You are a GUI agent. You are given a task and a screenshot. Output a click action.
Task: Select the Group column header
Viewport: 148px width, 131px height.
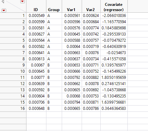coord(54,6)
